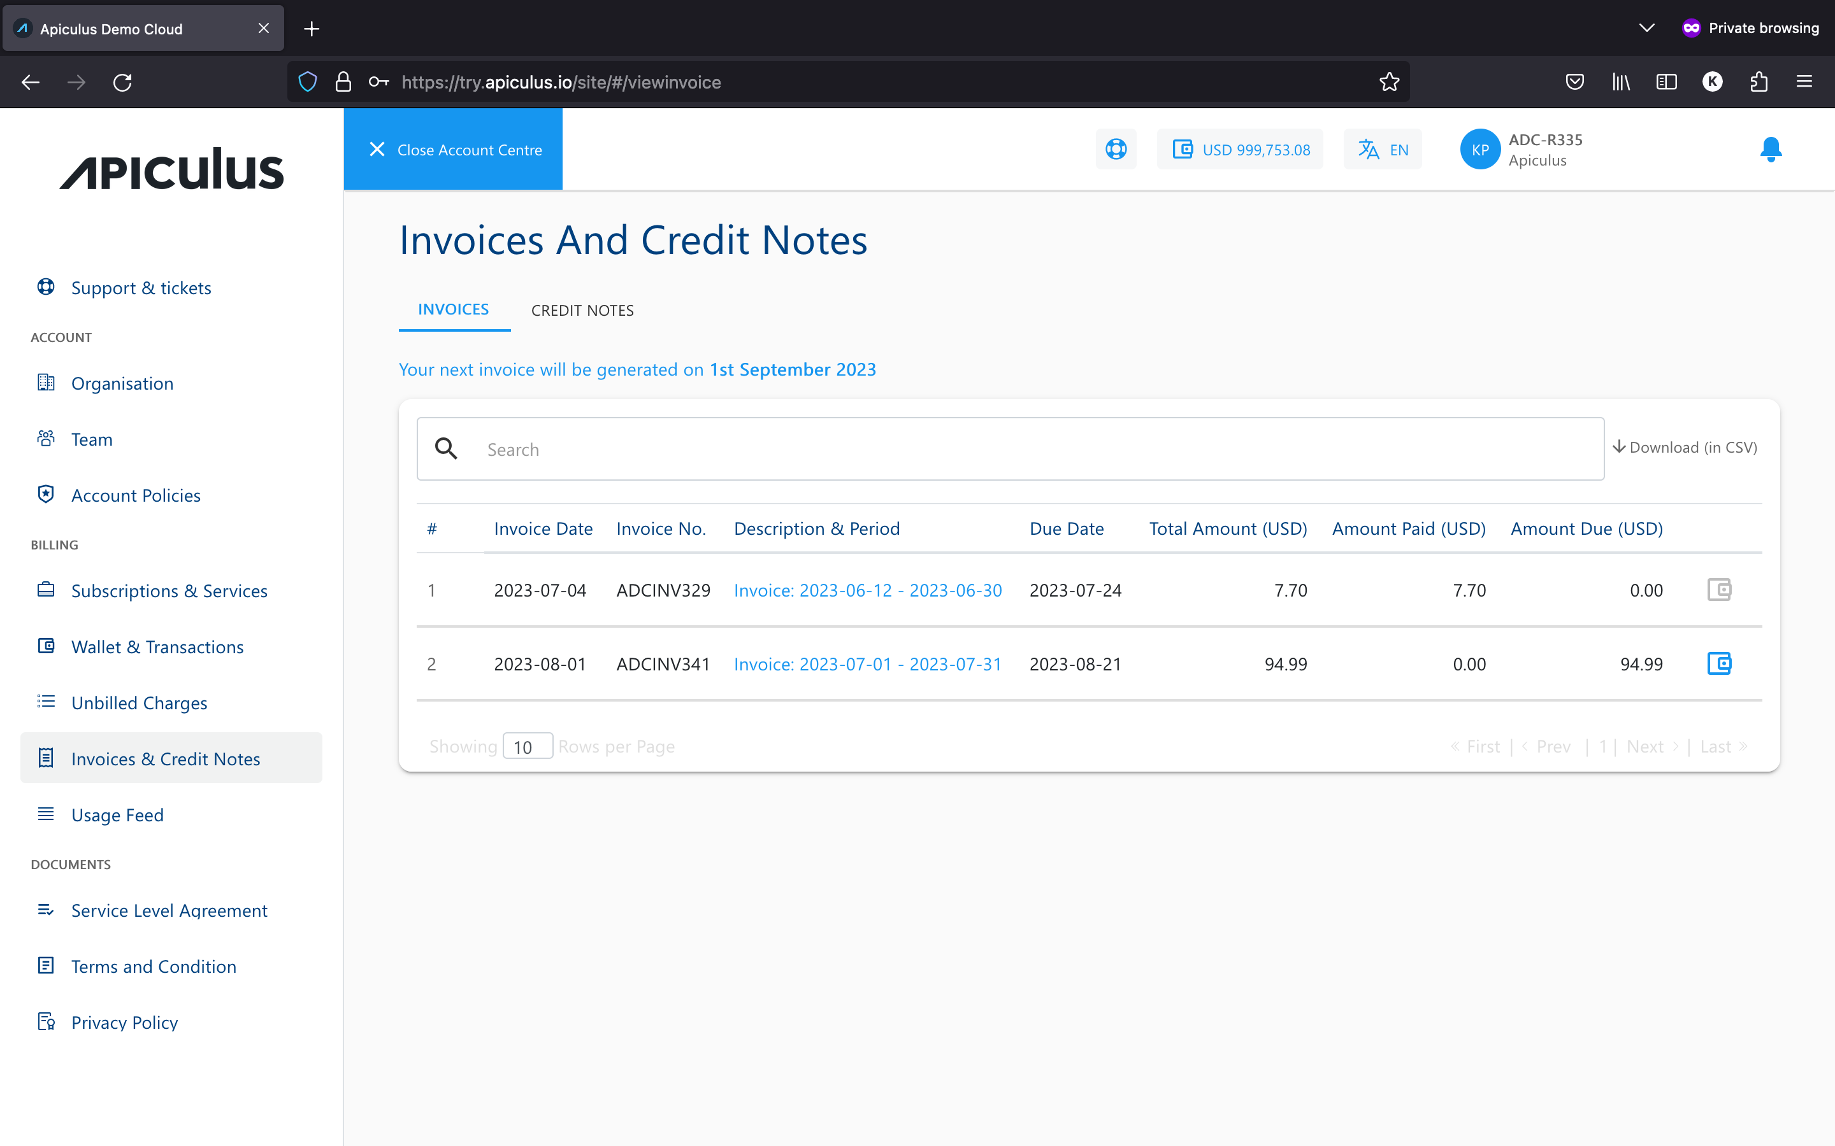The width and height of the screenshot is (1835, 1146).
Task: Switch to the CREDIT NOTES tab
Action: 582,309
